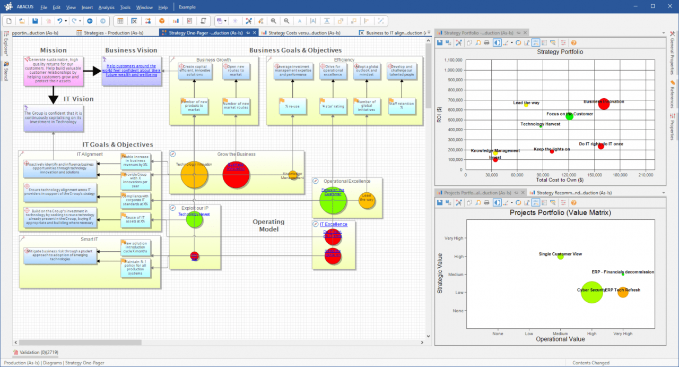Toggle legend list button in Projects Portfolio toolbar
This screenshot has height=367, width=679.
[544, 202]
